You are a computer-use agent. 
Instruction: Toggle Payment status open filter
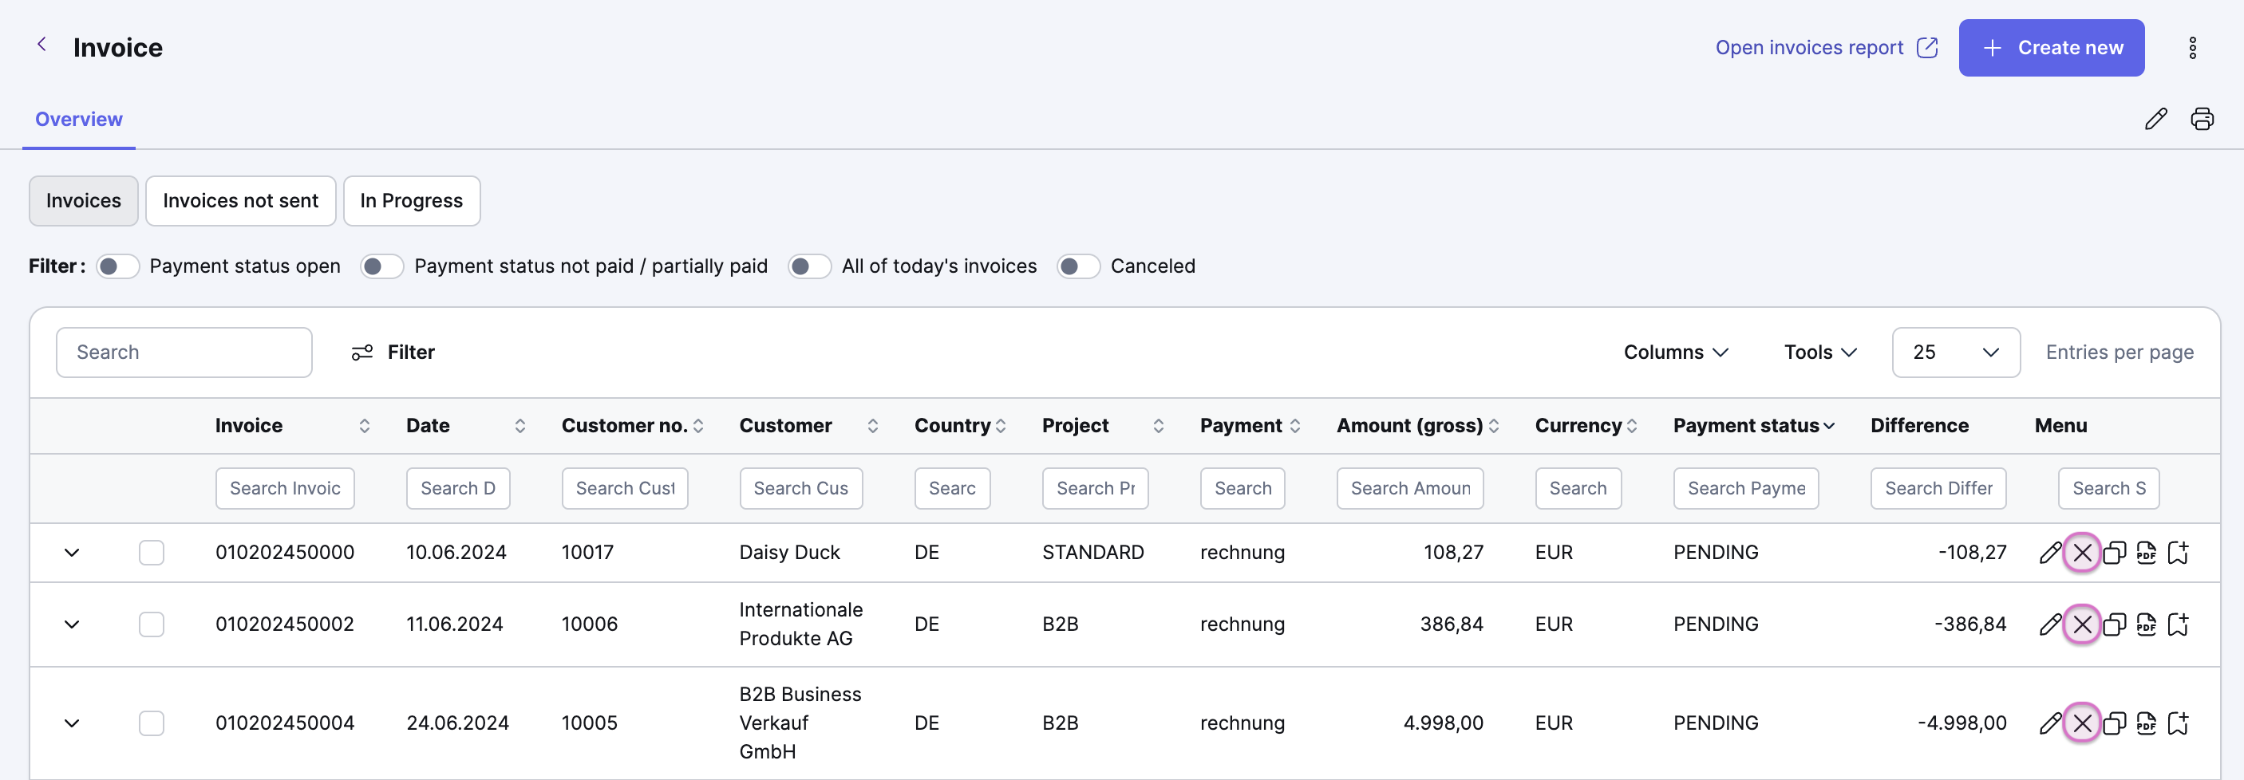point(117,266)
